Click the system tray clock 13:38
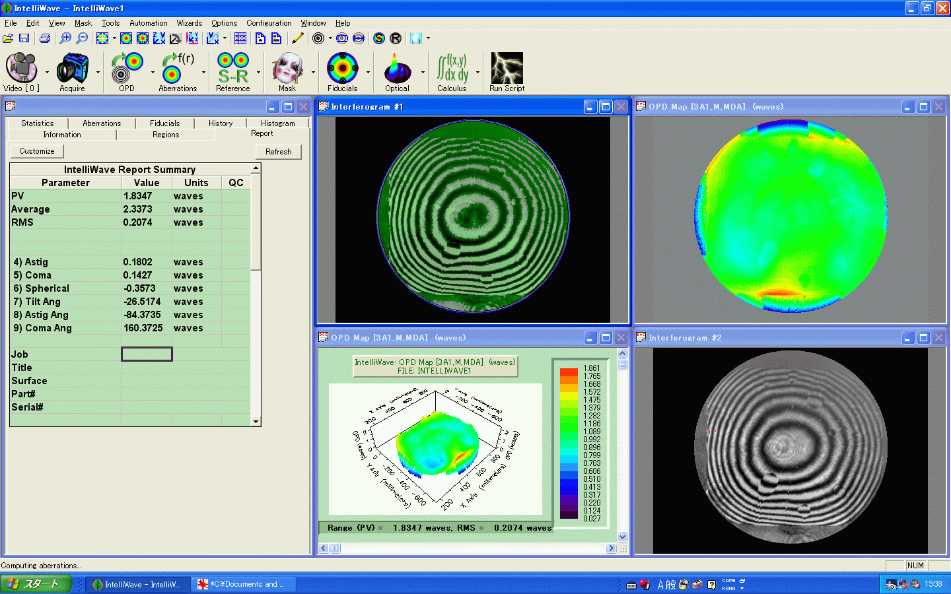951x594 pixels. click(933, 584)
